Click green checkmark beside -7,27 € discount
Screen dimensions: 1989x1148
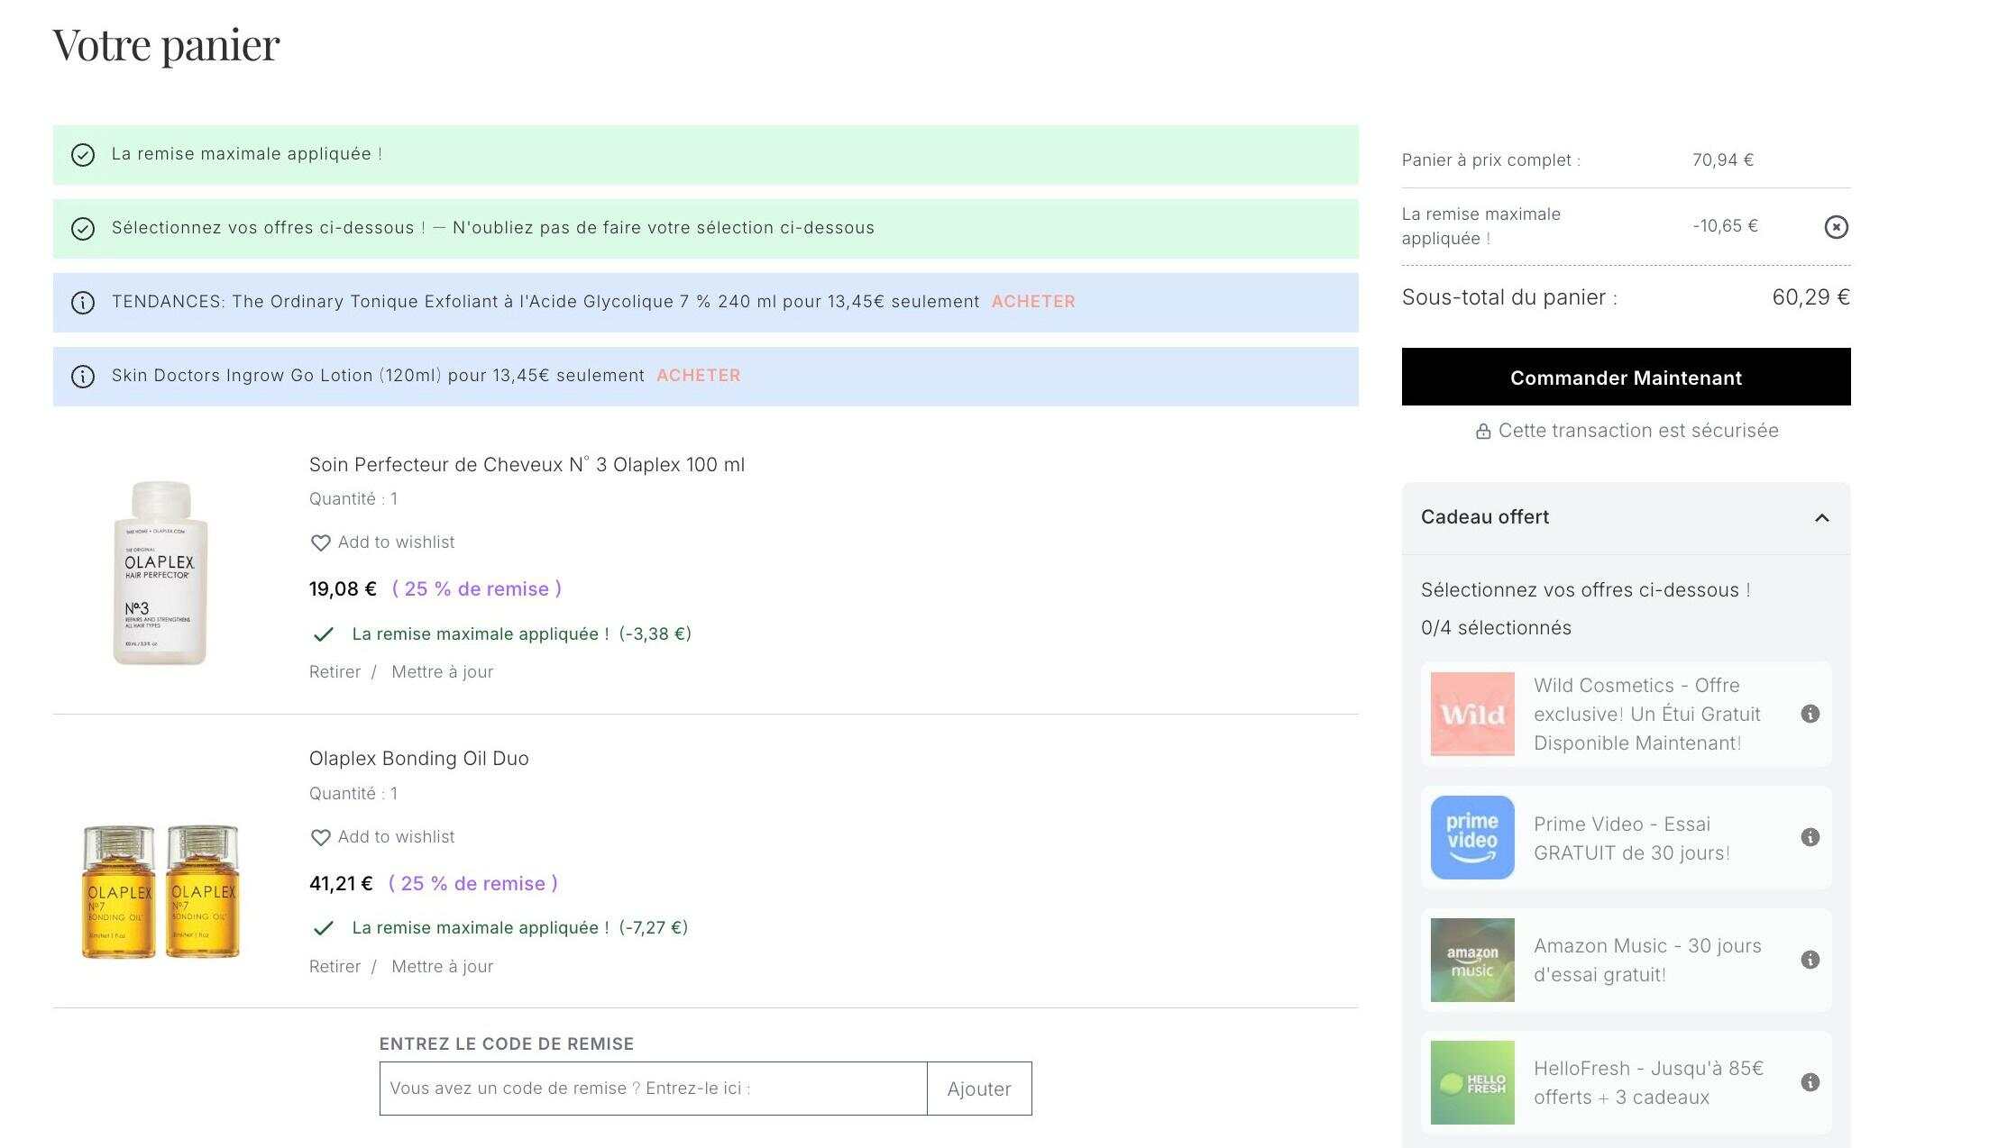click(x=323, y=928)
